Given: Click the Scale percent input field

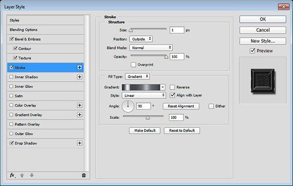Looking at the screenshot, I should coord(176,117).
